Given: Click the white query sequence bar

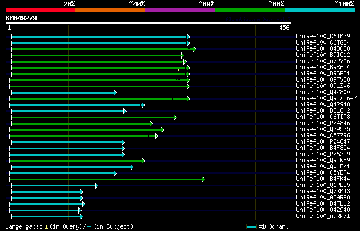Looking at the screenshot, I should [148, 23].
